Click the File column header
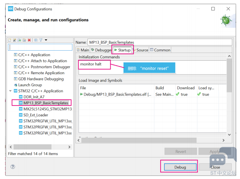 [117, 88]
